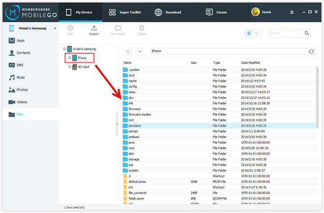Select the fstab.qcom file
The height and width of the screenshot is (213, 324).
click(219, 199)
